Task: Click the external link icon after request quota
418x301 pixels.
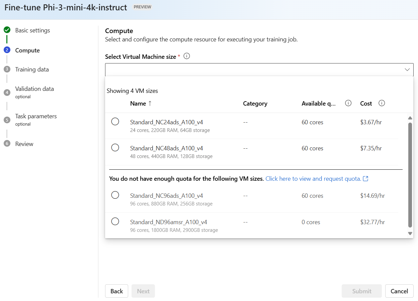Action: pyautogui.click(x=366, y=179)
